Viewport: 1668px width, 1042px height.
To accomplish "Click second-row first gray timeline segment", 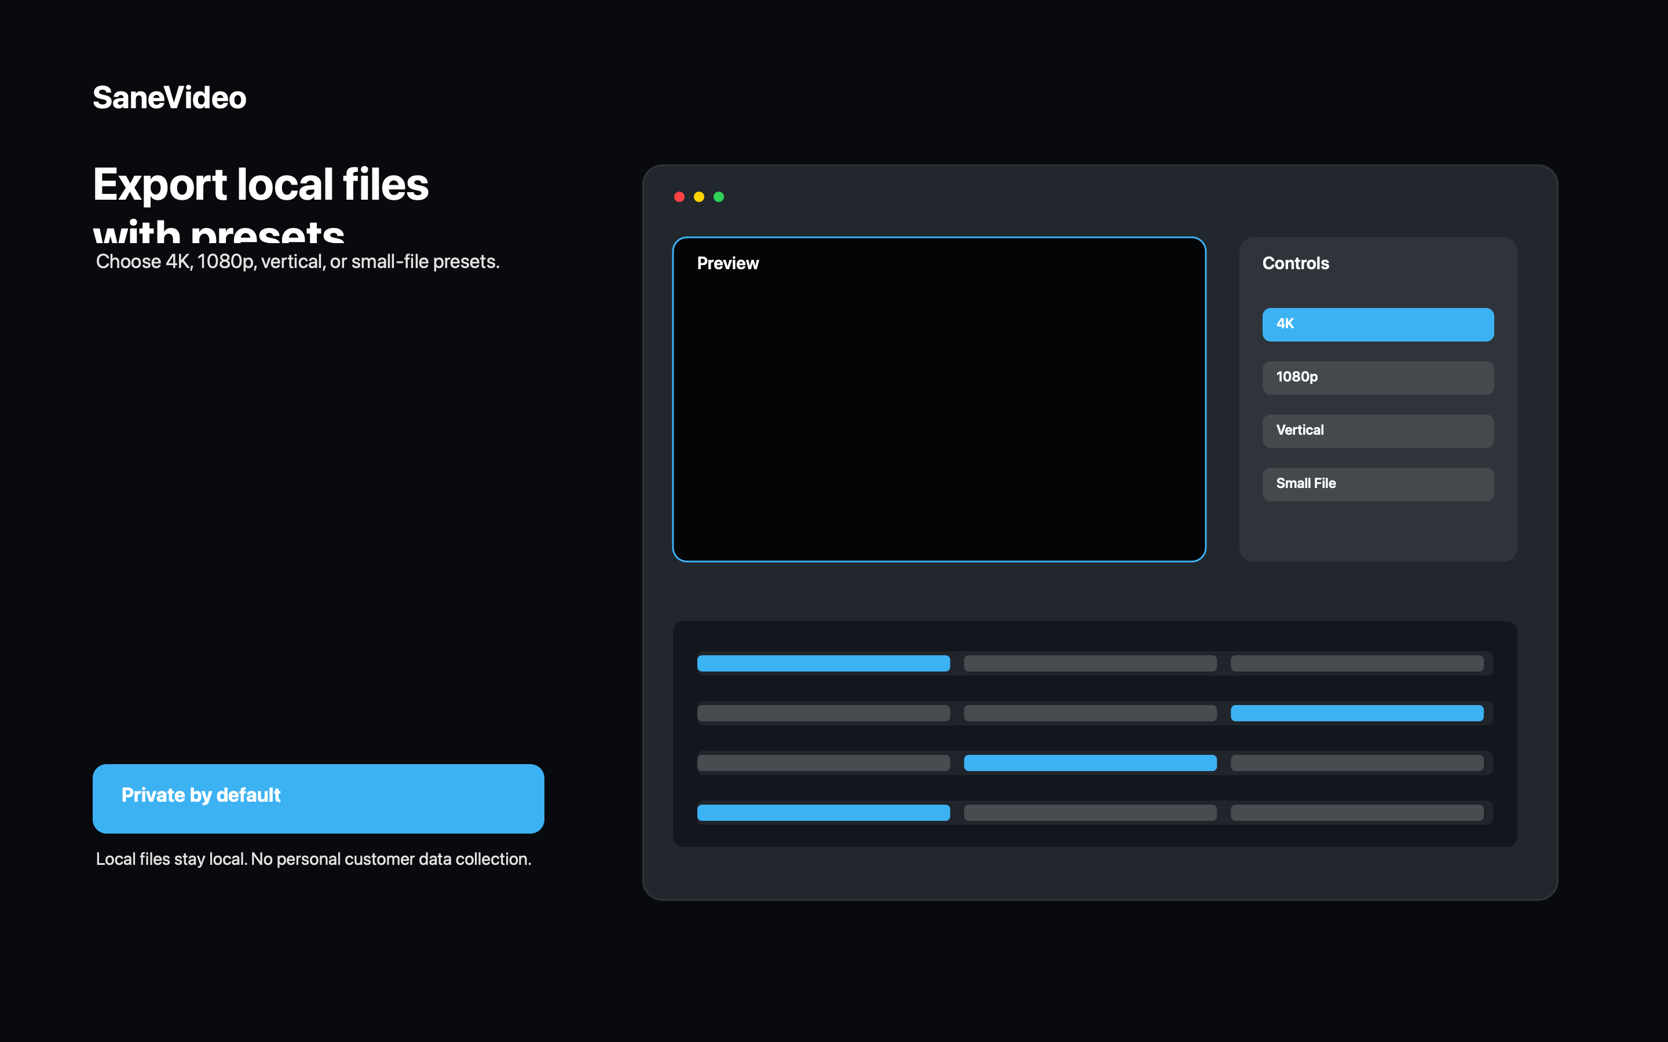I will coord(823,713).
